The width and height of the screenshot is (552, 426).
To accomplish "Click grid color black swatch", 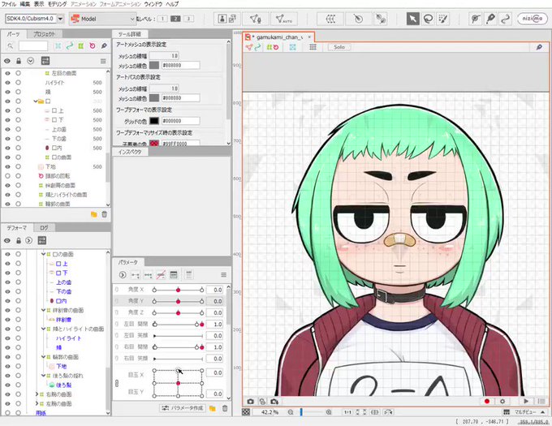I will pos(154,121).
